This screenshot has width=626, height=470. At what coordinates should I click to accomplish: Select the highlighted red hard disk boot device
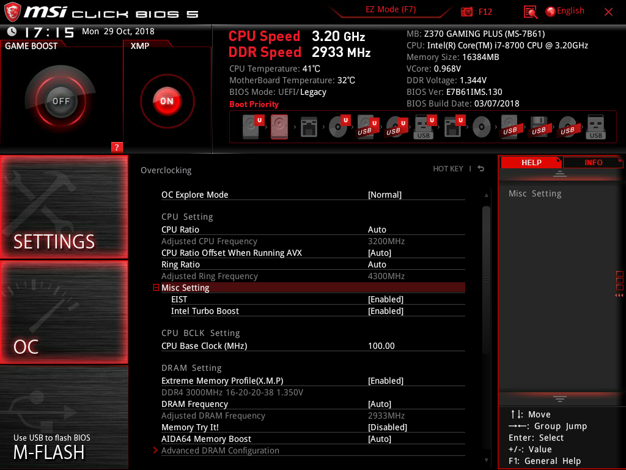point(279,127)
